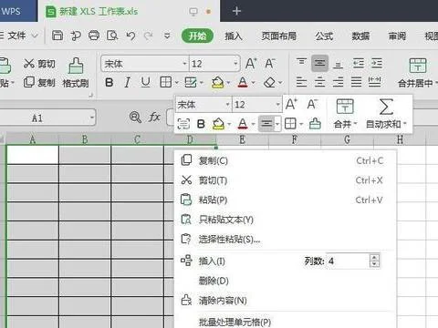Click ribbon fill color bucket
The height and width of the screenshot is (328, 438).
[x=218, y=82]
